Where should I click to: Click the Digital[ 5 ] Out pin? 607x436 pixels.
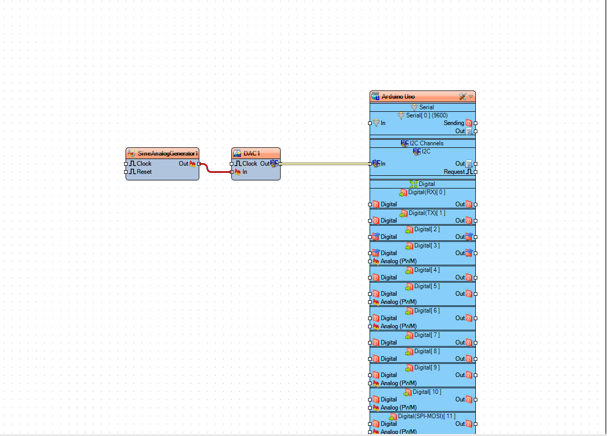[x=476, y=294]
